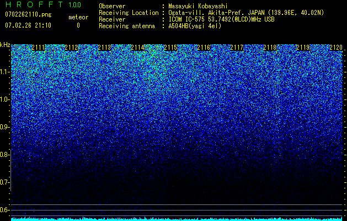
Task: Click the 0.7 frequency axis label
Action: tap(4, 182)
